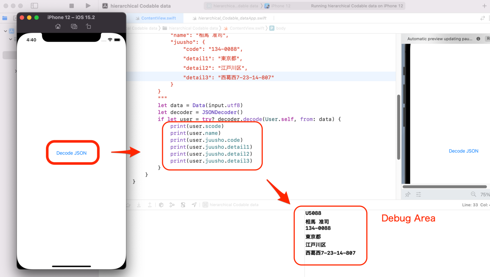The width and height of the screenshot is (490, 277).
Task: Open the Memory Graph debugger
Action: click(172, 205)
